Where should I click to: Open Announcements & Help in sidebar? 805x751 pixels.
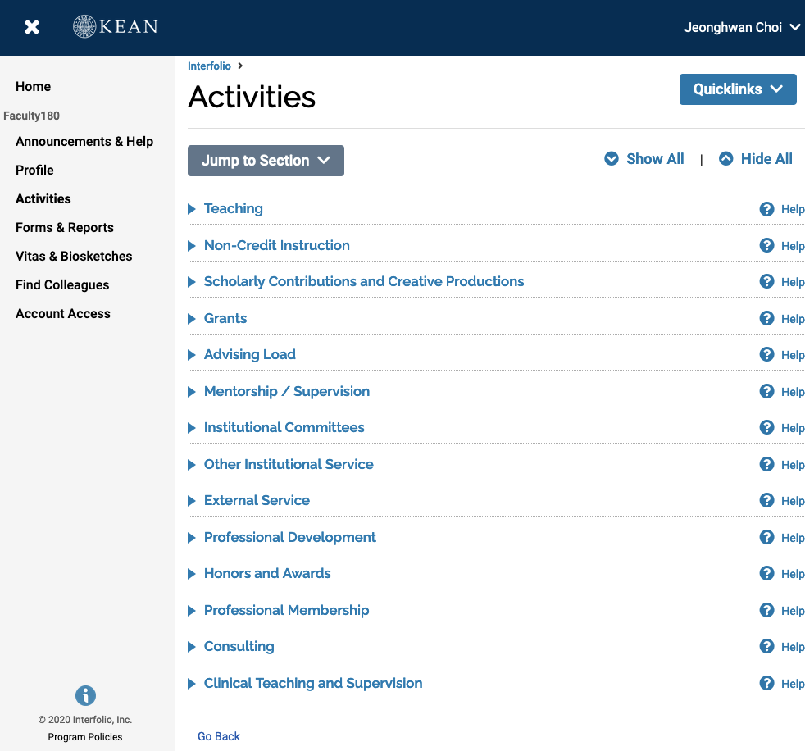84,141
